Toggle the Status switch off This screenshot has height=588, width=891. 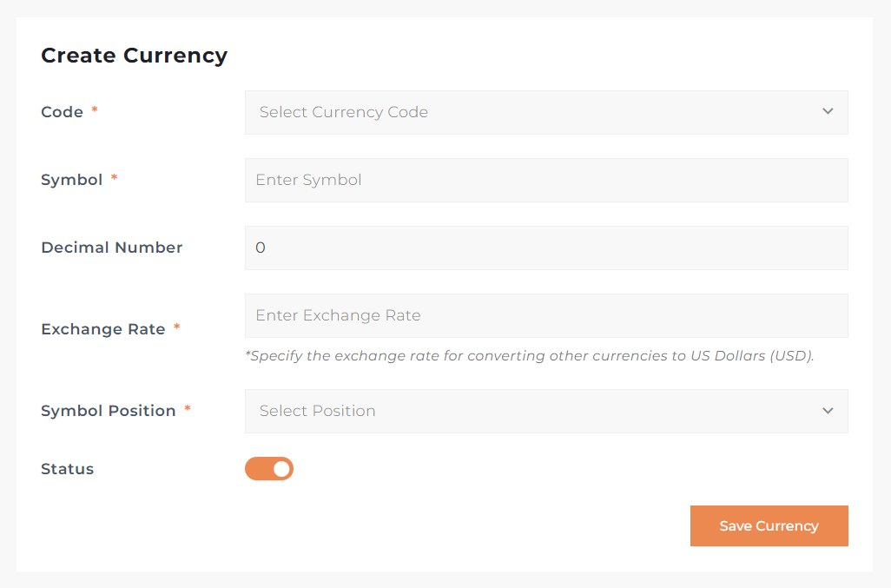pos(269,469)
